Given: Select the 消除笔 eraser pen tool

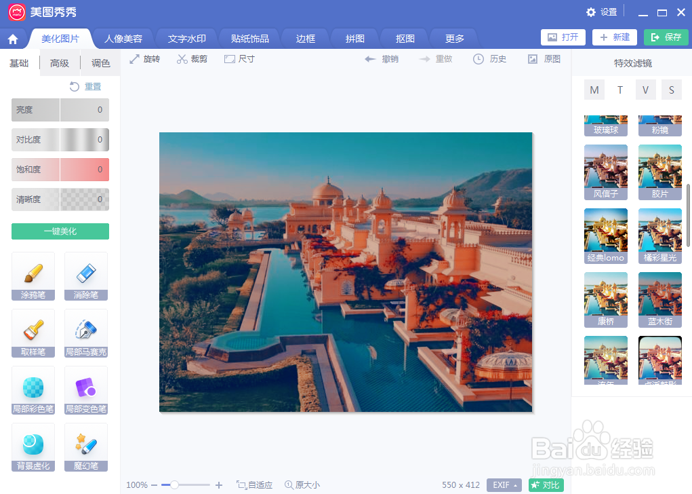Looking at the screenshot, I should click(x=85, y=276).
